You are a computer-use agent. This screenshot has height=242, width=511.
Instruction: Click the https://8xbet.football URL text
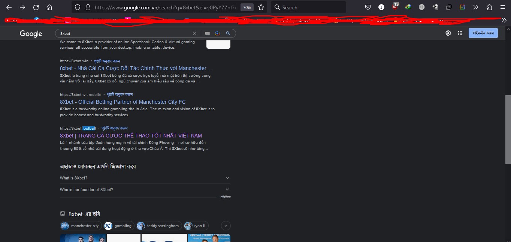point(78,128)
